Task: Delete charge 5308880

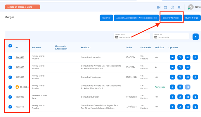Action: (195, 97)
